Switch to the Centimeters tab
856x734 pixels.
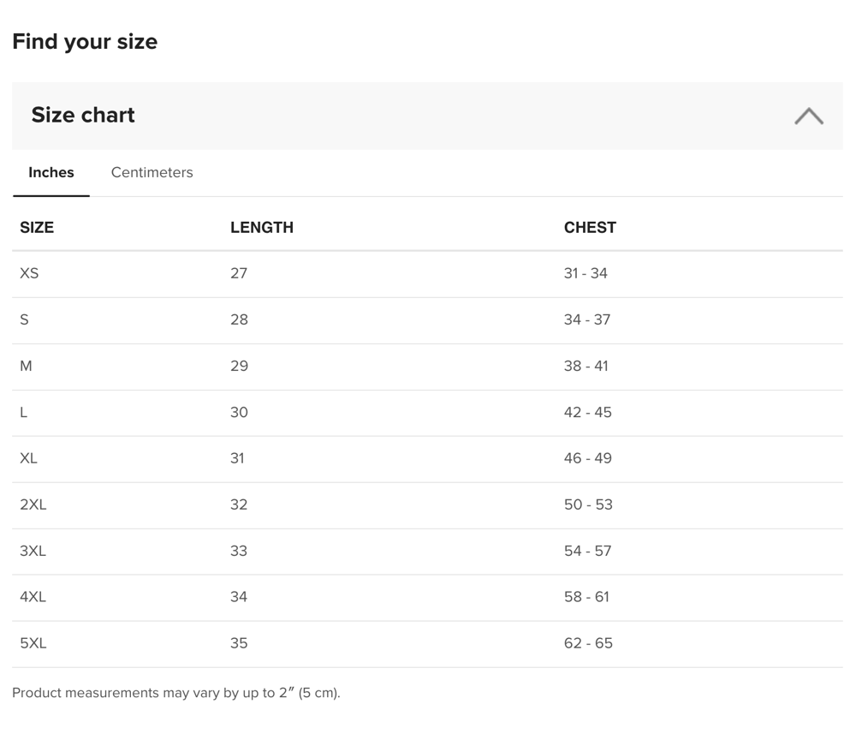click(152, 172)
